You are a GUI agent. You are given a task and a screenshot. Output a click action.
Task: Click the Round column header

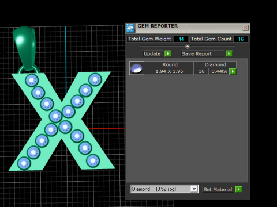169,64
